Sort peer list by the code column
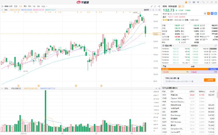This screenshot has width=218, height=135. tap(164, 91)
